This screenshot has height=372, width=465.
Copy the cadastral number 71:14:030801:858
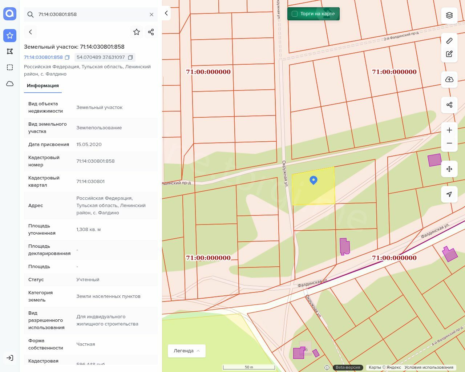coord(67,57)
